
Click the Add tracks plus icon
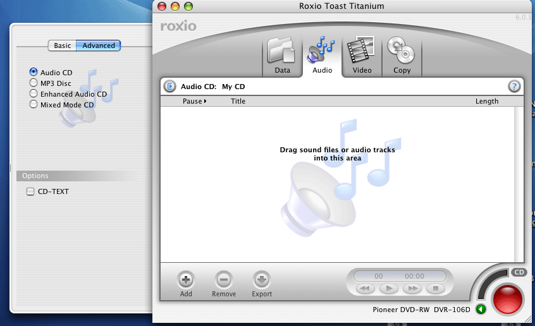[x=186, y=280]
